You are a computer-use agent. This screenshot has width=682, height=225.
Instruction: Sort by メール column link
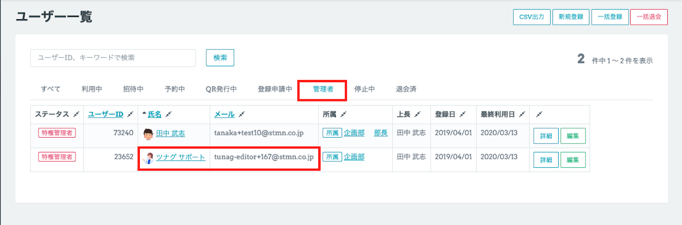click(224, 114)
